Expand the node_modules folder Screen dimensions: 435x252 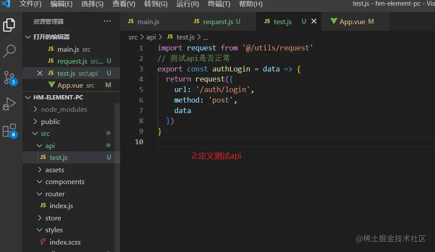(69, 109)
